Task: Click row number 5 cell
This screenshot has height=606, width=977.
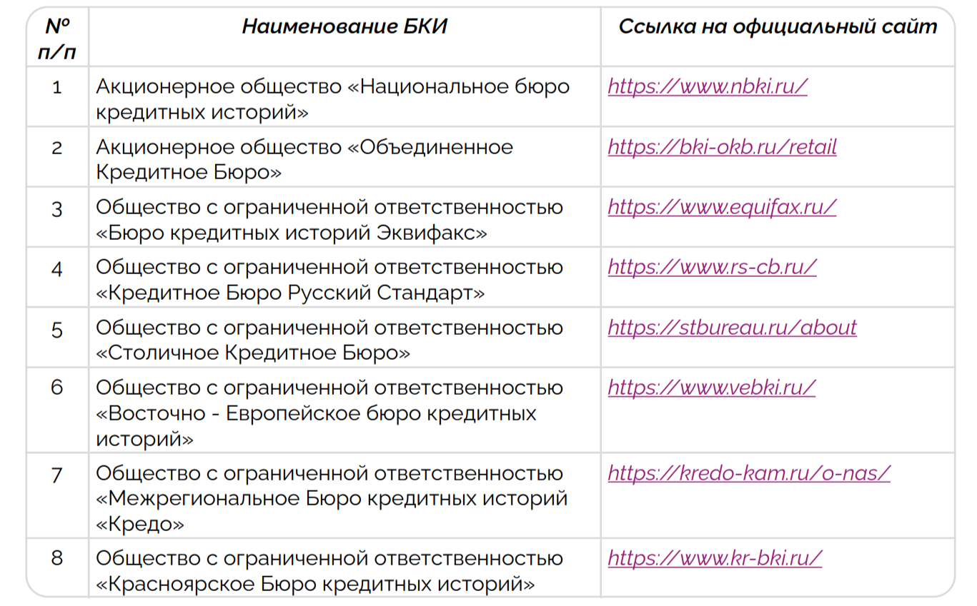Action: pyautogui.click(x=57, y=329)
